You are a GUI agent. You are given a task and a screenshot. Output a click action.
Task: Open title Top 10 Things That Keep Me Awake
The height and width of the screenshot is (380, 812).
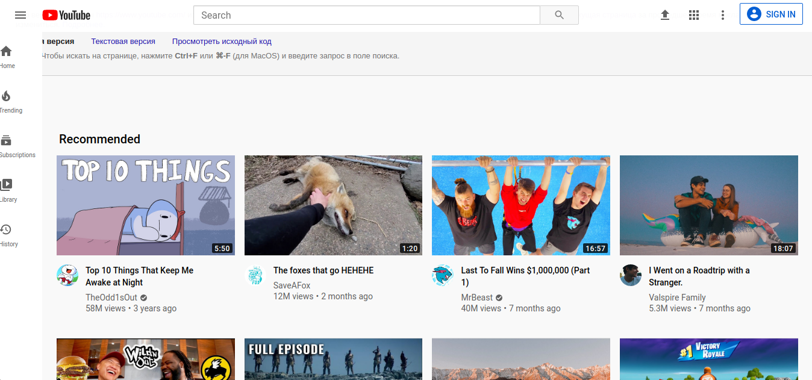pos(139,276)
